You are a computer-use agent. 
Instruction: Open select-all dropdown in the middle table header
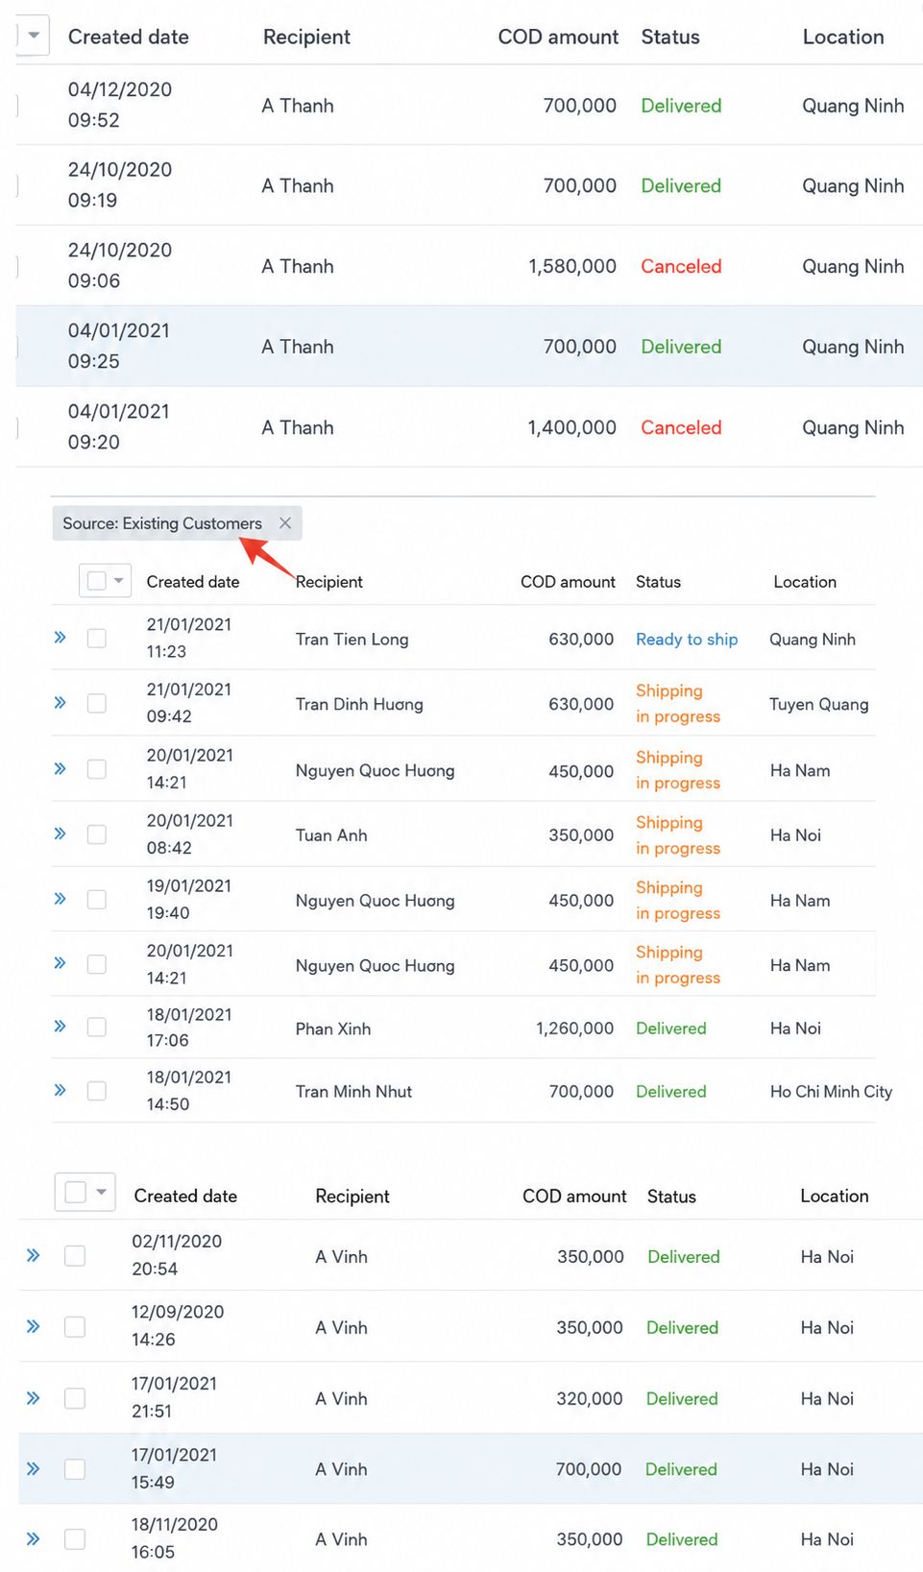[119, 580]
